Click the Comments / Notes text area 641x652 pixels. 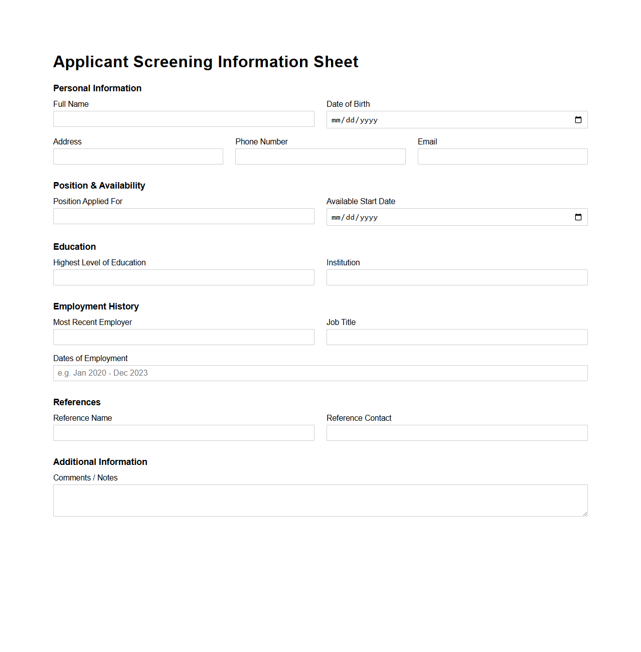(320, 500)
